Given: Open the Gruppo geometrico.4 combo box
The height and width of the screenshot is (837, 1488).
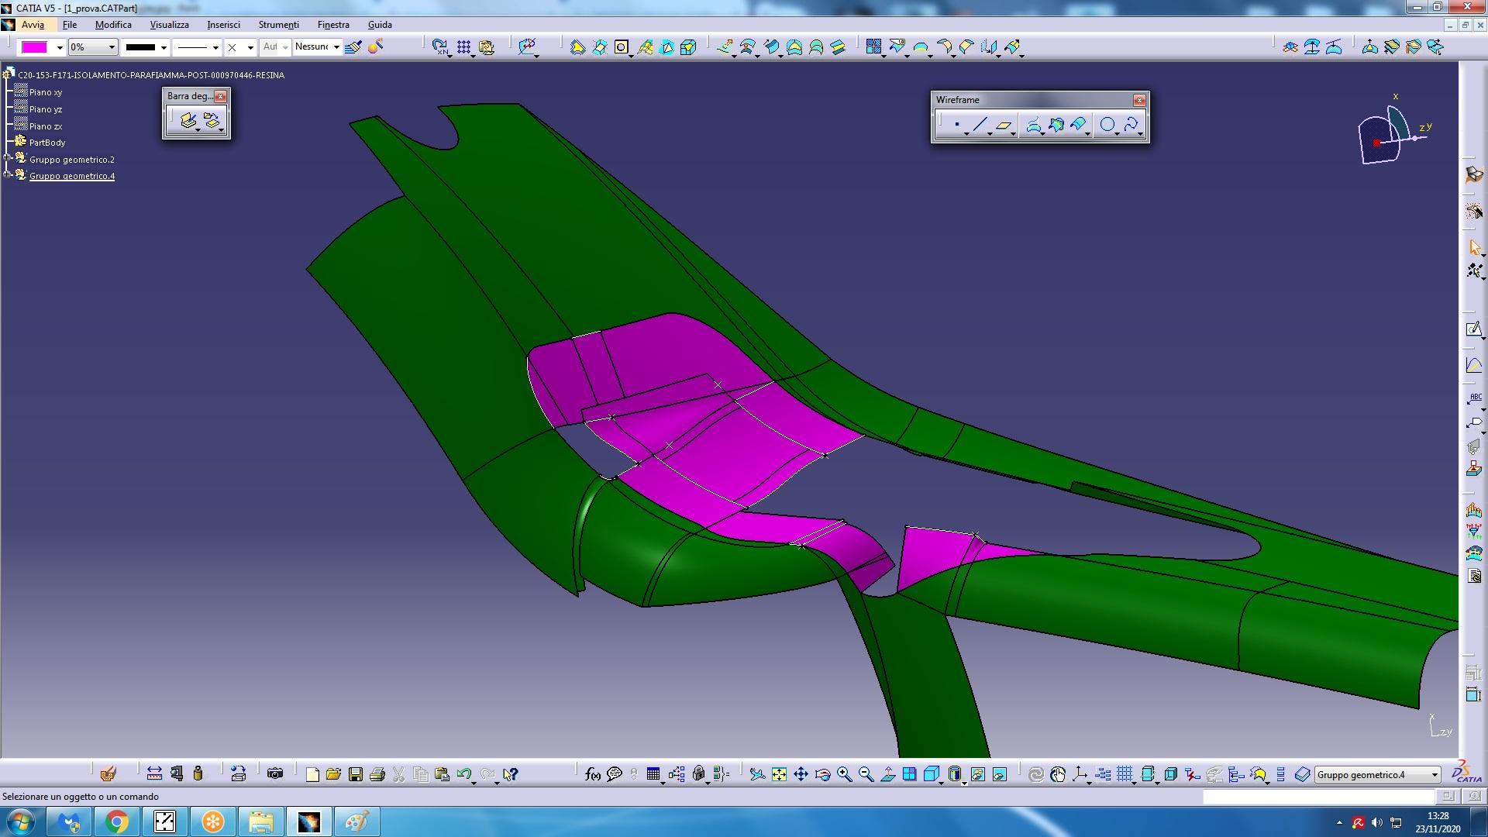Looking at the screenshot, I should (1434, 774).
